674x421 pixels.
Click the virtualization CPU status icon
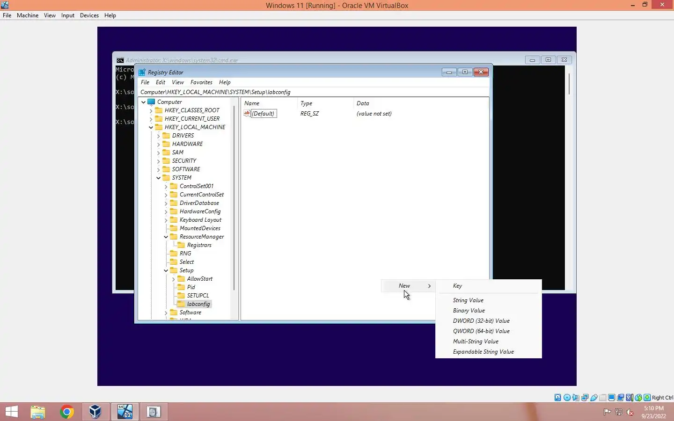click(629, 398)
